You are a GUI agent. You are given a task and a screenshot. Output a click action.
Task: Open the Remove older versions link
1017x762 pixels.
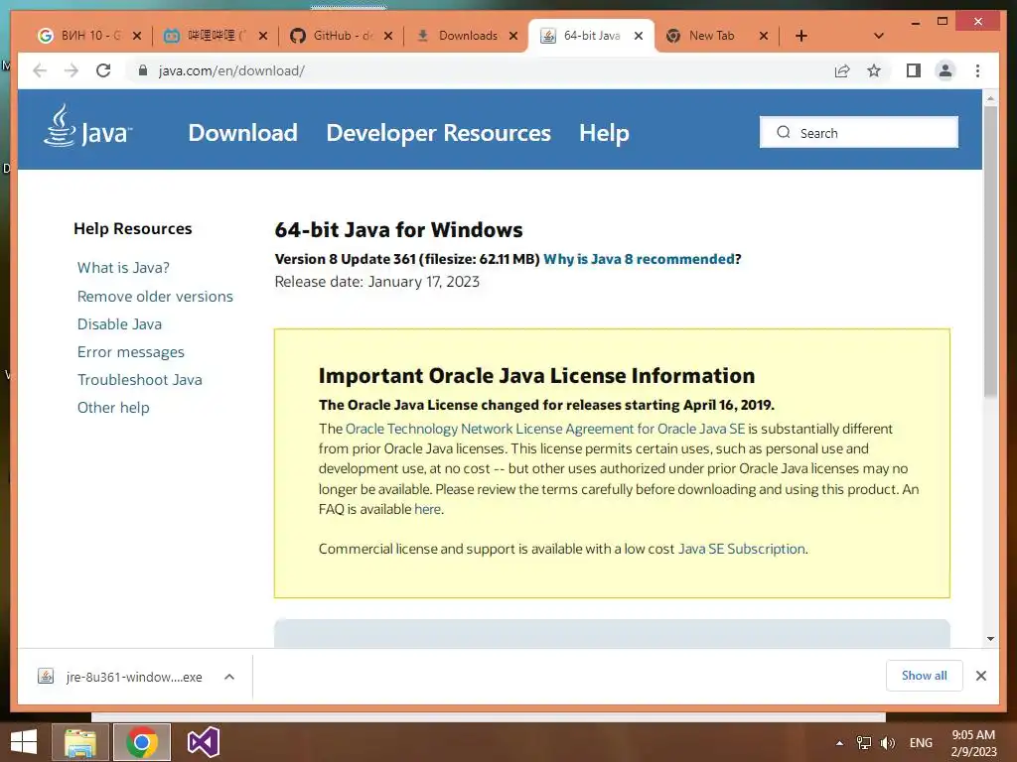click(155, 296)
